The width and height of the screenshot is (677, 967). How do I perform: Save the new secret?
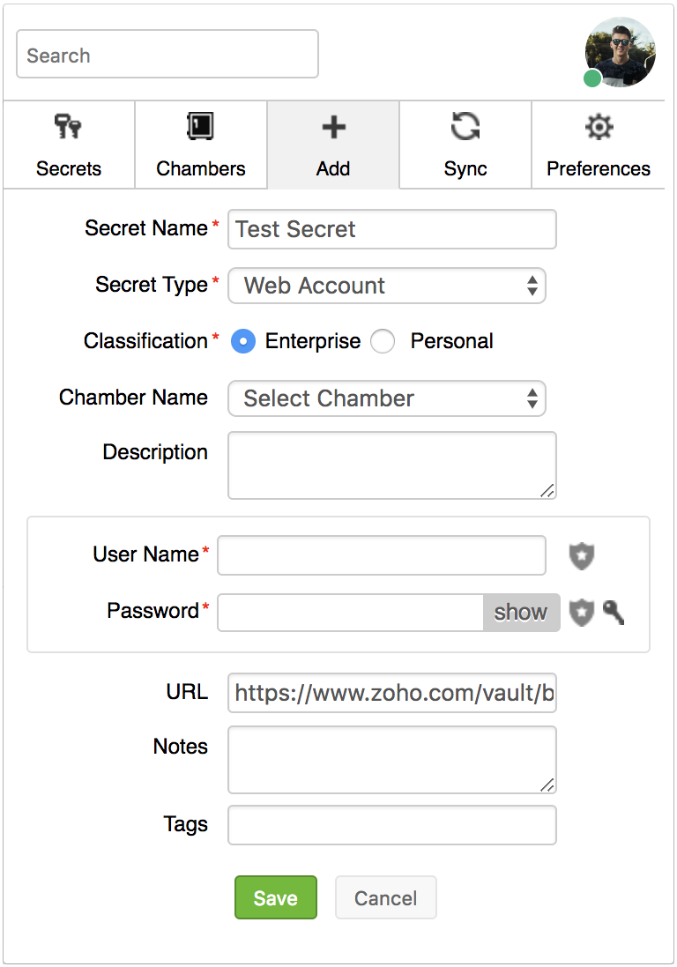coord(276,897)
